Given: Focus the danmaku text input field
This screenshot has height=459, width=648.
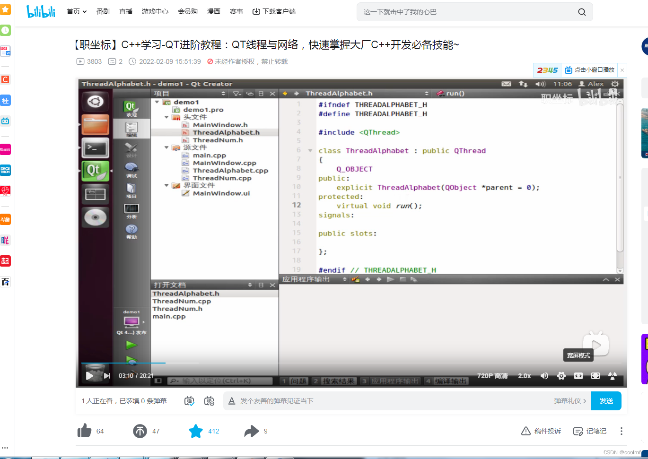Looking at the screenshot, I should click(393, 401).
